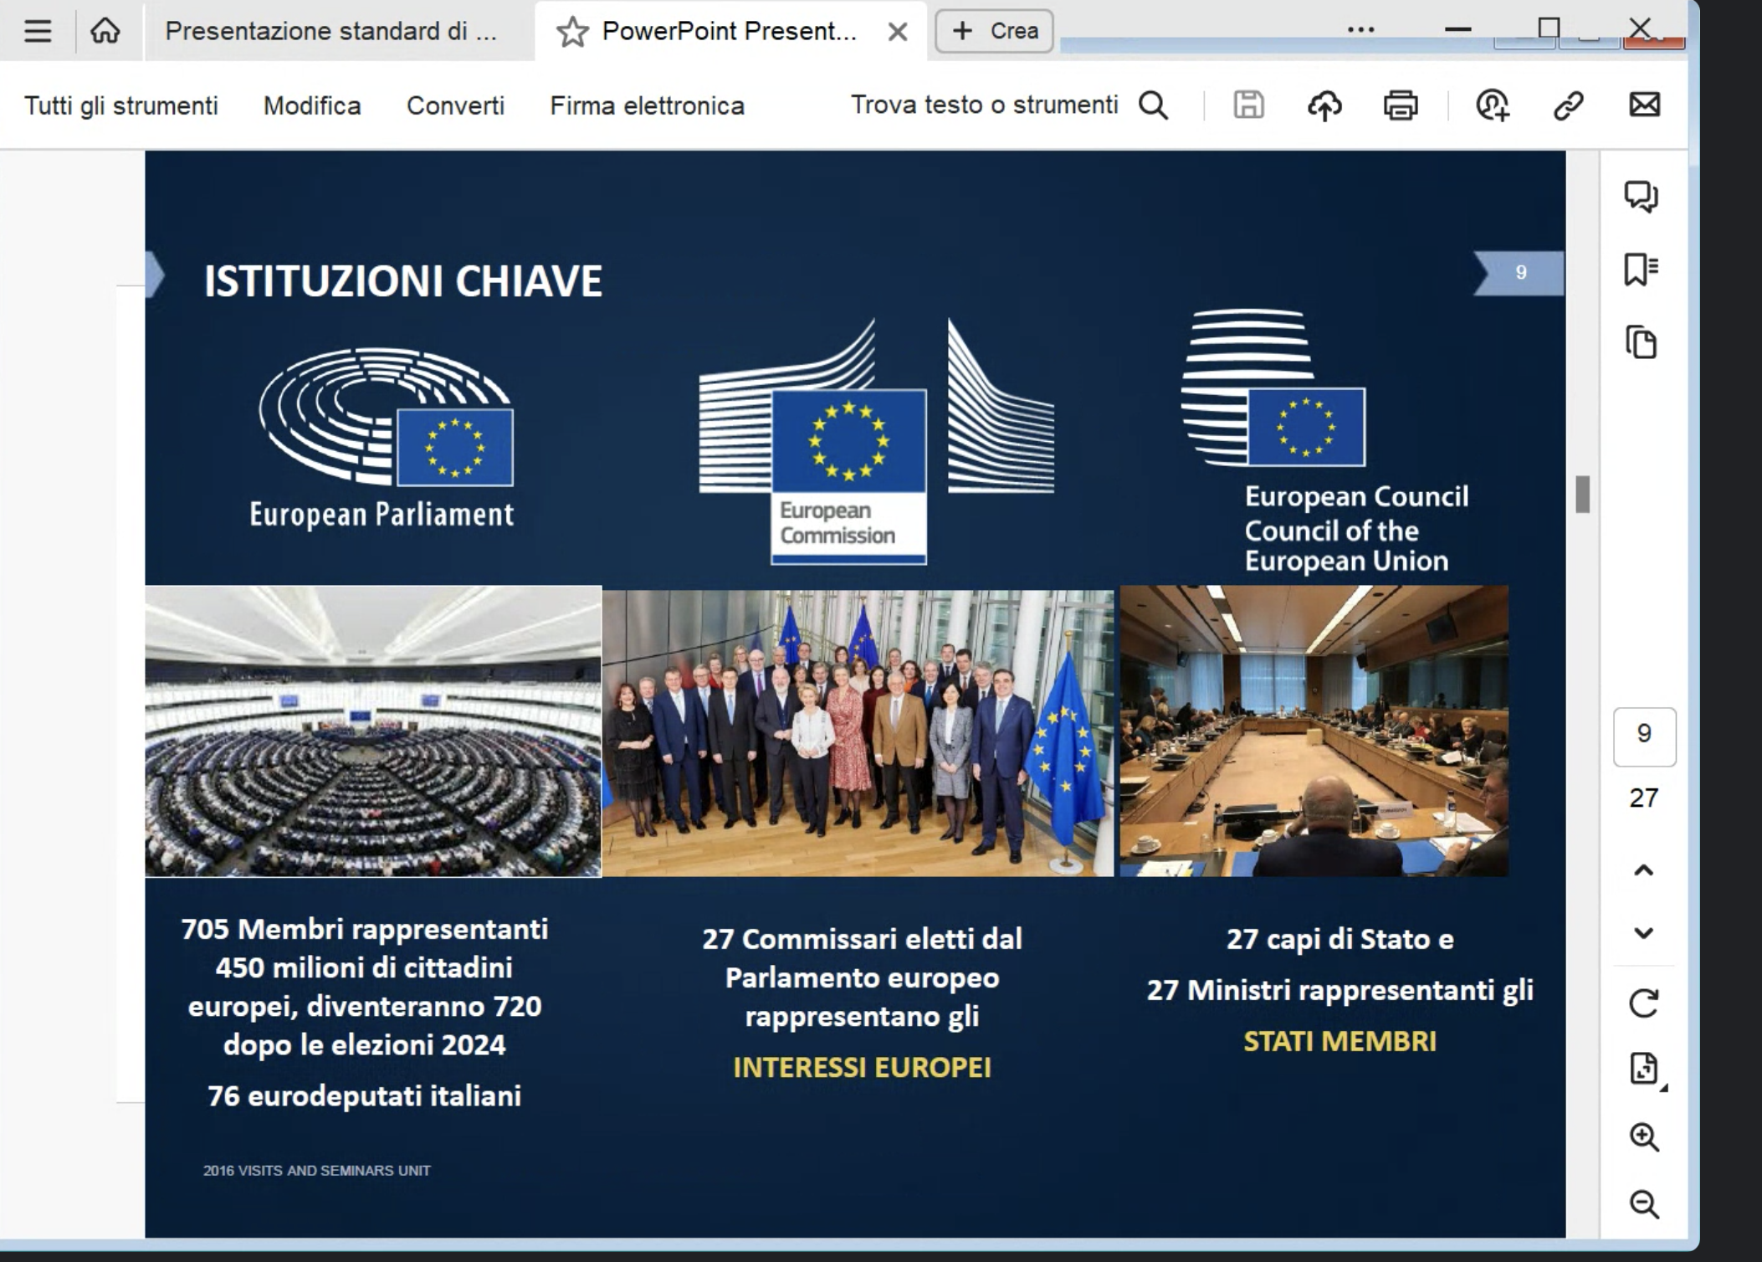The height and width of the screenshot is (1262, 1762).
Task: Click the council meeting room photo
Action: point(1314,731)
